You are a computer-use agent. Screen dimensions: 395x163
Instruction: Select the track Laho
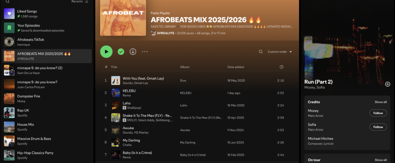[x=197, y=105]
